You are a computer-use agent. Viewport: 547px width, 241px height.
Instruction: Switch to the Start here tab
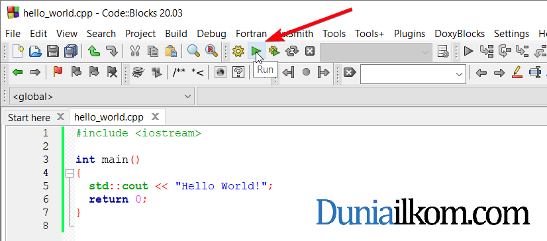click(29, 118)
